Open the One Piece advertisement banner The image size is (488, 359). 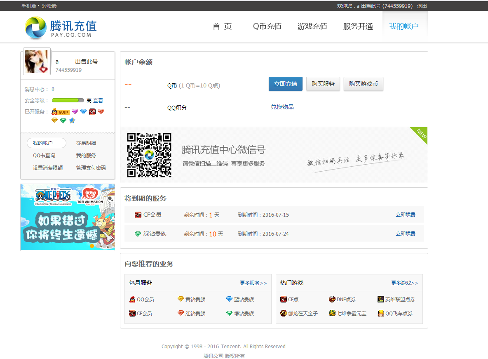[68, 217]
